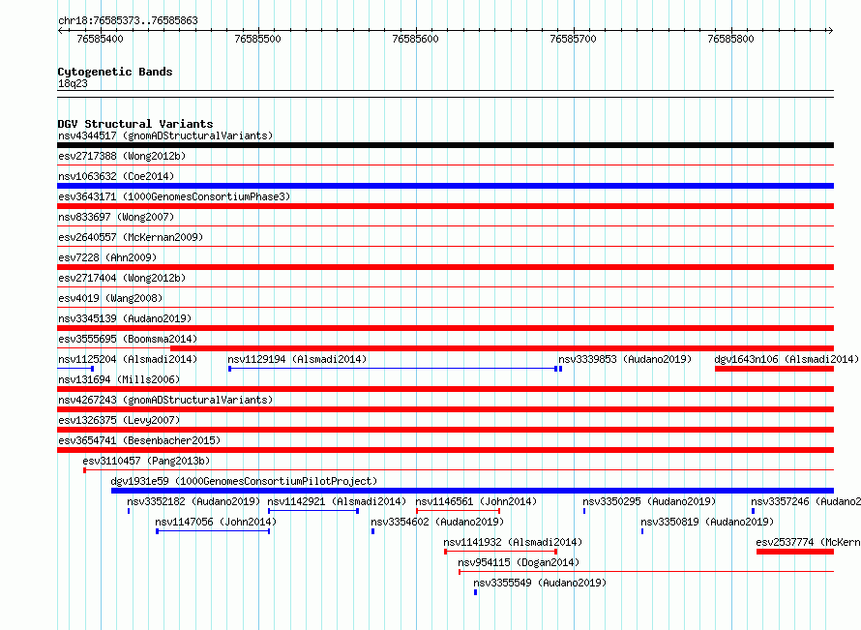Screen dimensions: 861x630
Task: Click the 76585800 ruler position marker
Action: click(730, 39)
